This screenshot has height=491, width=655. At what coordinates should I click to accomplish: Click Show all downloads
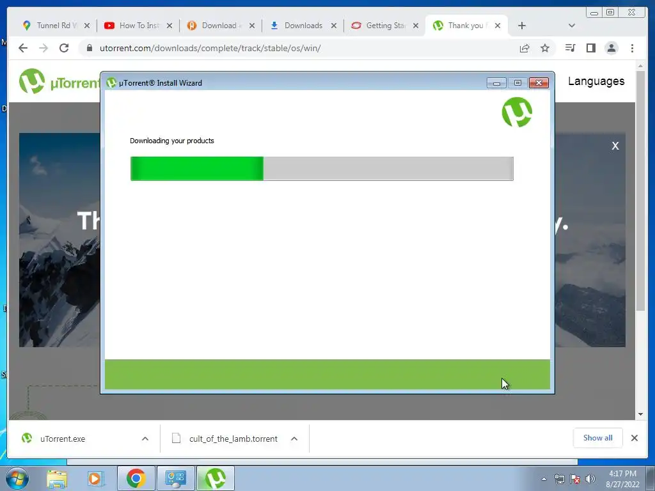598,438
